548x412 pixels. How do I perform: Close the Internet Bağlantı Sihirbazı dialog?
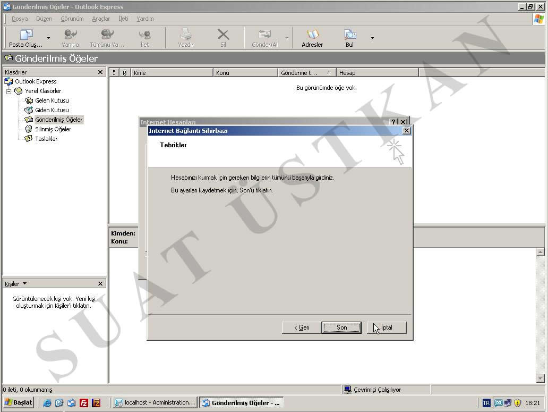click(x=406, y=130)
